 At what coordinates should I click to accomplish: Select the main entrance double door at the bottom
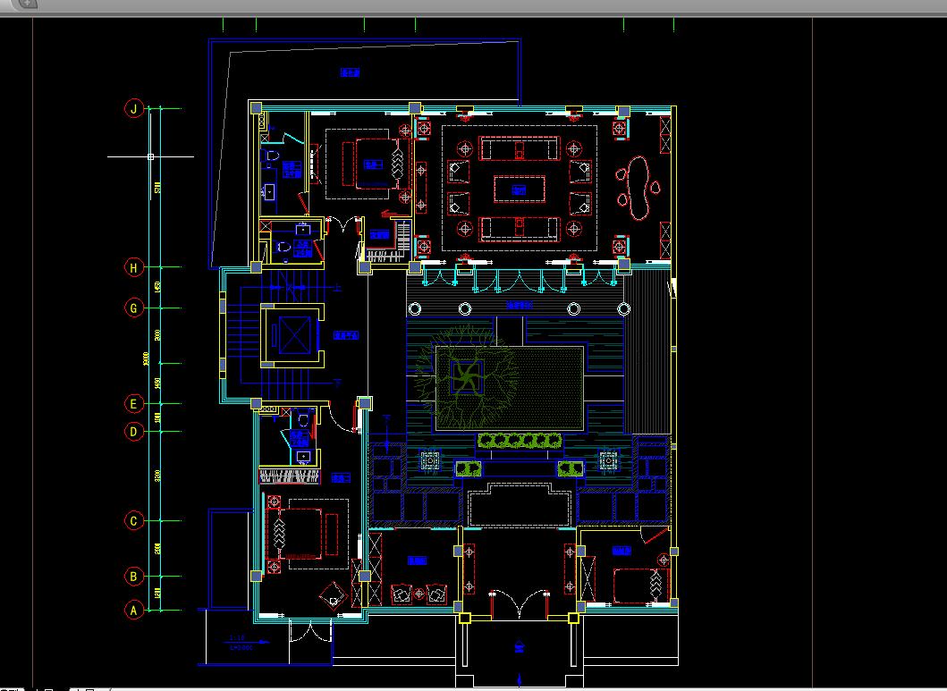tap(520, 604)
